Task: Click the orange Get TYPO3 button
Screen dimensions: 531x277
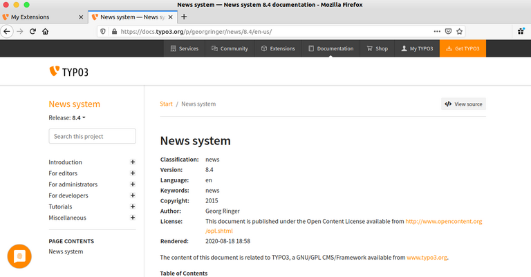Action: point(463,48)
